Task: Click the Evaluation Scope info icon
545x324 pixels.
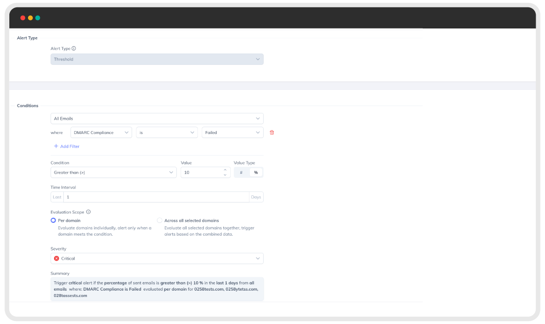Action: (88, 212)
